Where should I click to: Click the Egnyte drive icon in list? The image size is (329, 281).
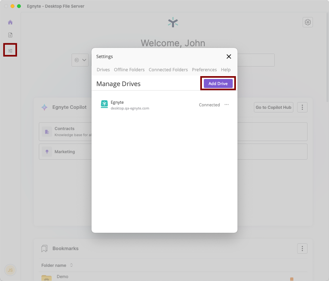(104, 104)
